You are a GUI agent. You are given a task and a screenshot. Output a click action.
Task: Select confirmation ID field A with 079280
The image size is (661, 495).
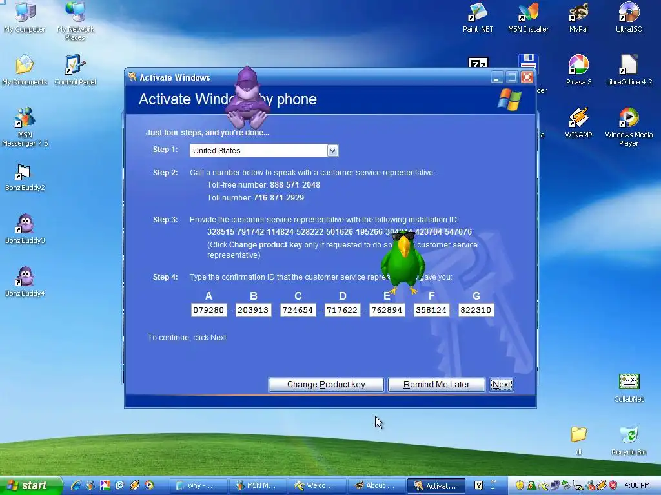coord(208,310)
